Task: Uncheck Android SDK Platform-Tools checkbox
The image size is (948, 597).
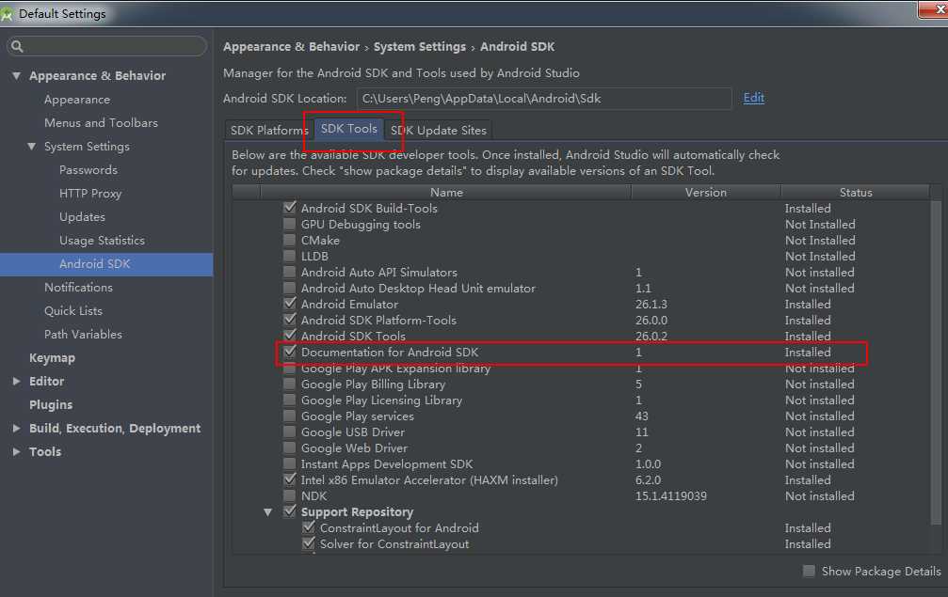Action: click(x=290, y=320)
